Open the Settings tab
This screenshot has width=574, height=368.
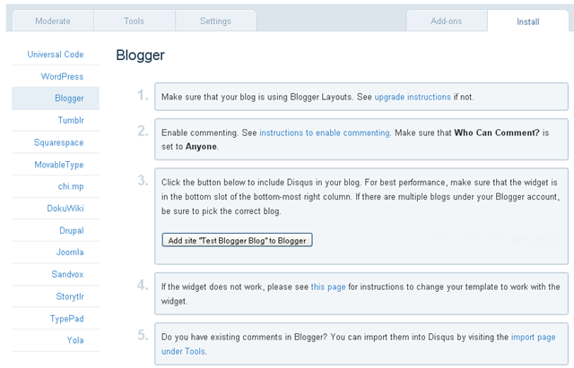pyautogui.click(x=215, y=21)
